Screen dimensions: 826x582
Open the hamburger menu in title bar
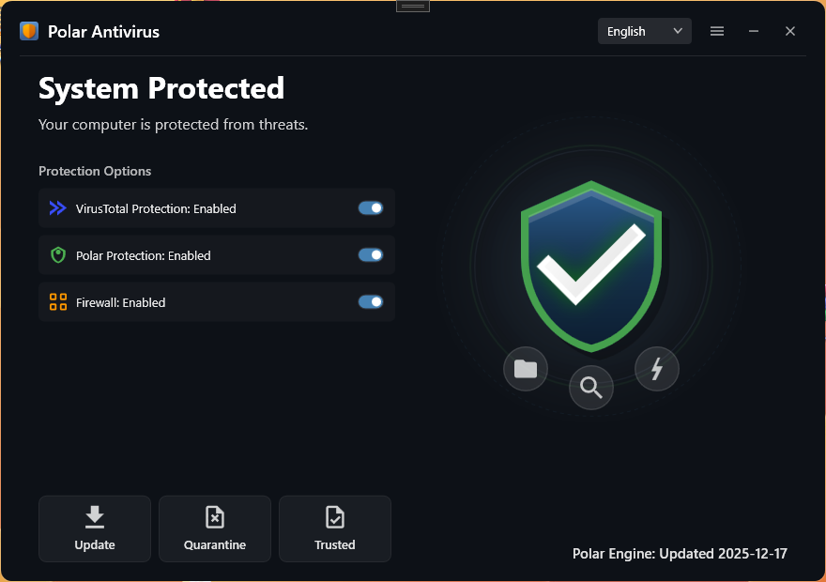(x=717, y=31)
